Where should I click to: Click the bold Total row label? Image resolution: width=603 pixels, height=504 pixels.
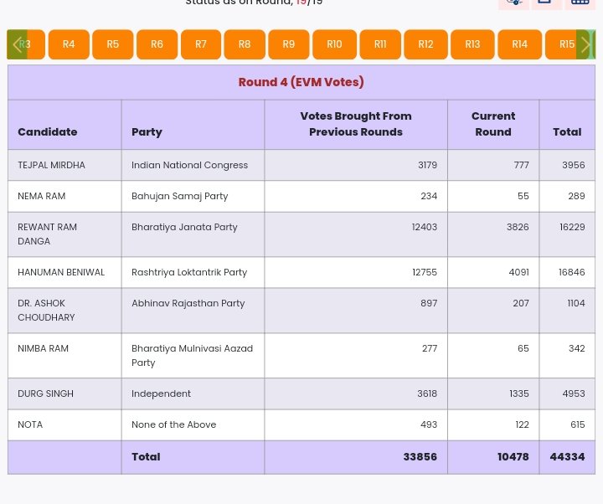tap(146, 457)
